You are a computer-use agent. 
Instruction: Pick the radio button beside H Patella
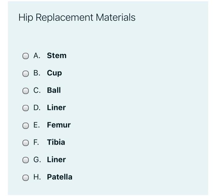pos(26,177)
